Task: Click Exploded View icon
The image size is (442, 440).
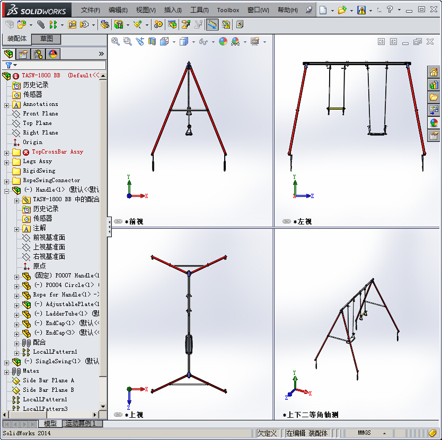Action: pyautogui.click(x=185, y=24)
